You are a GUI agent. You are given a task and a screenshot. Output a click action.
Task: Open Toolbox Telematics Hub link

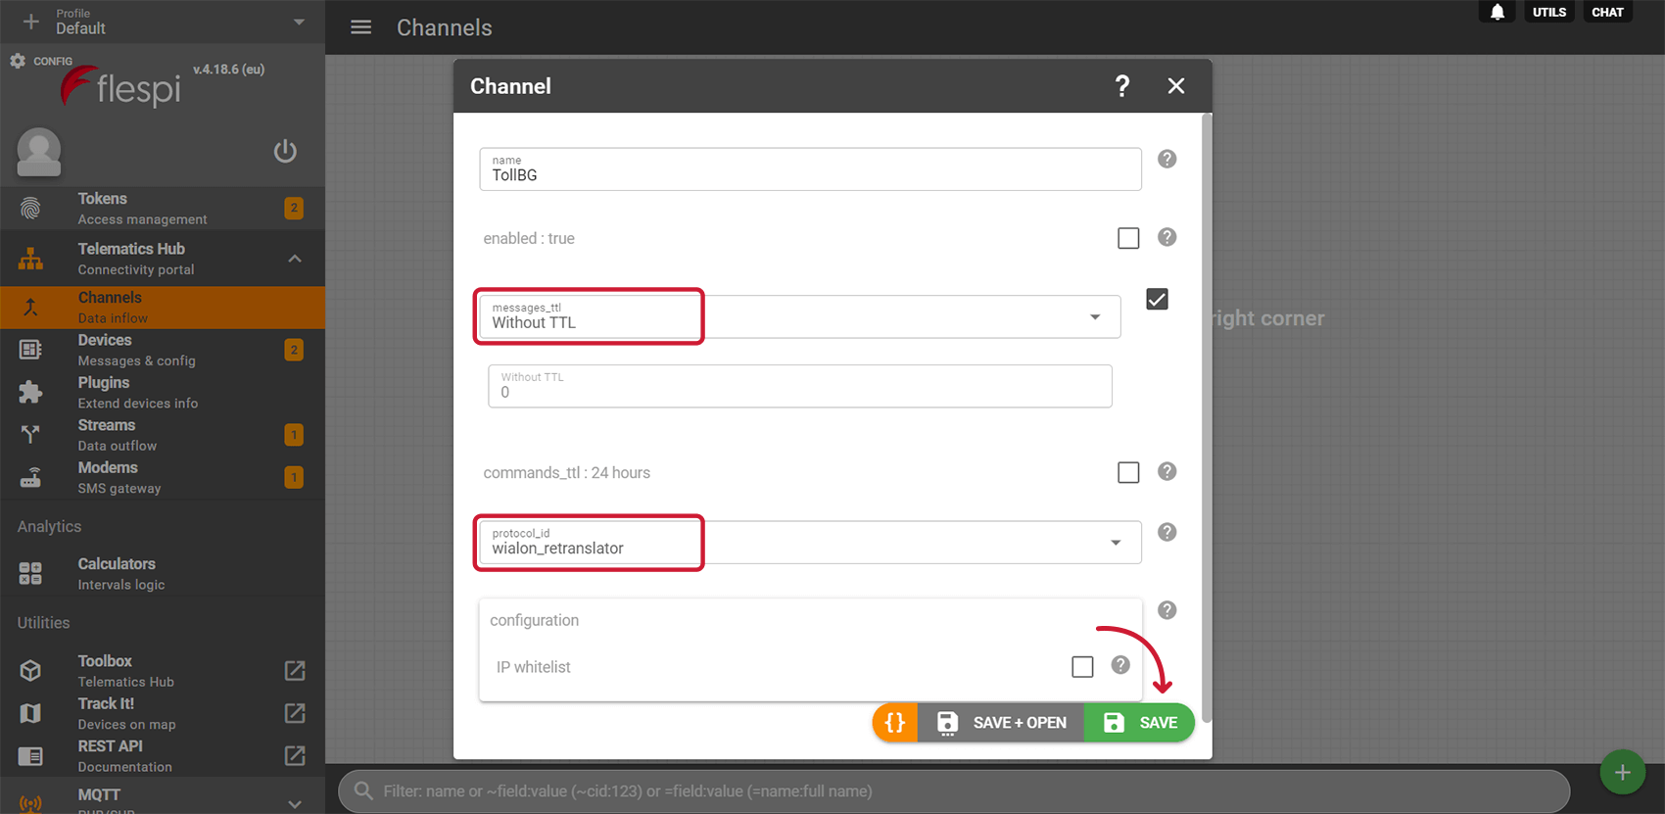(162, 670)
